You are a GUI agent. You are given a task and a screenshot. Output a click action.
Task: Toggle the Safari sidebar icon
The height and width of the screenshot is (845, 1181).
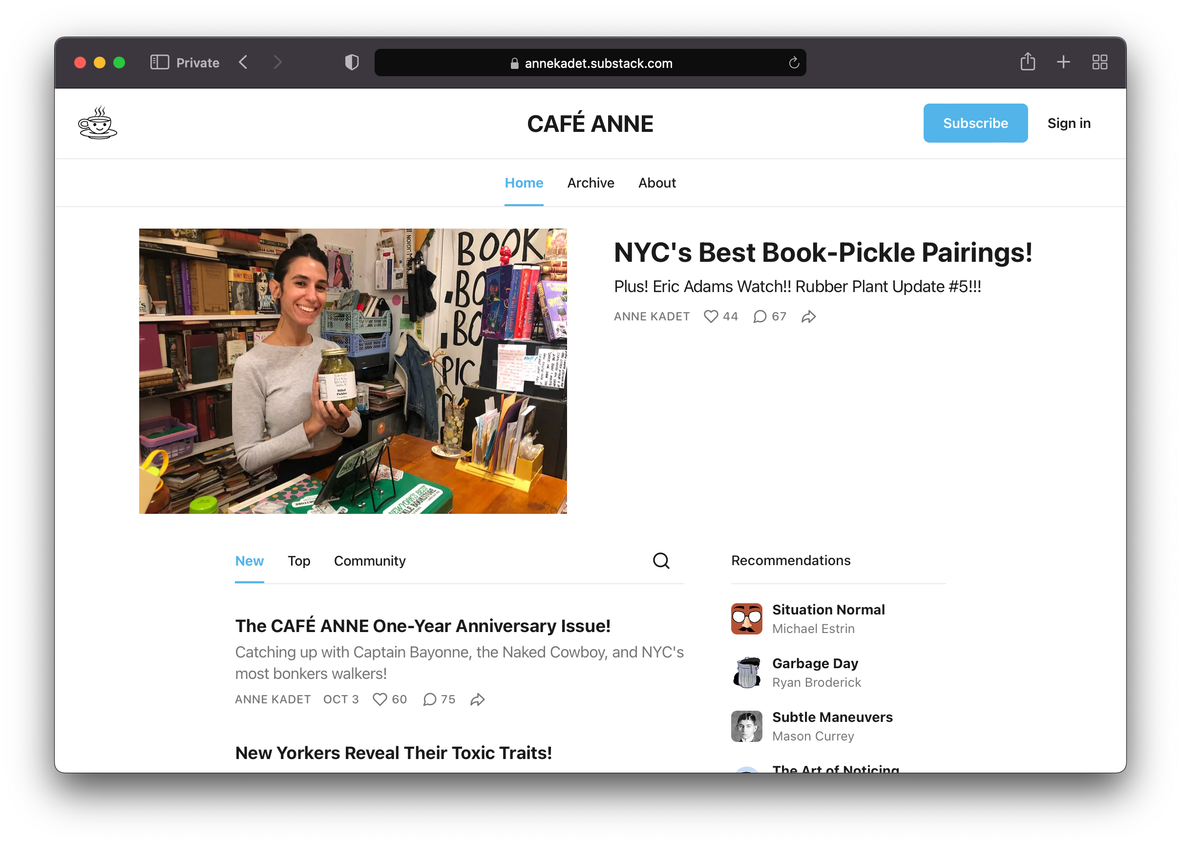(160, 63)
